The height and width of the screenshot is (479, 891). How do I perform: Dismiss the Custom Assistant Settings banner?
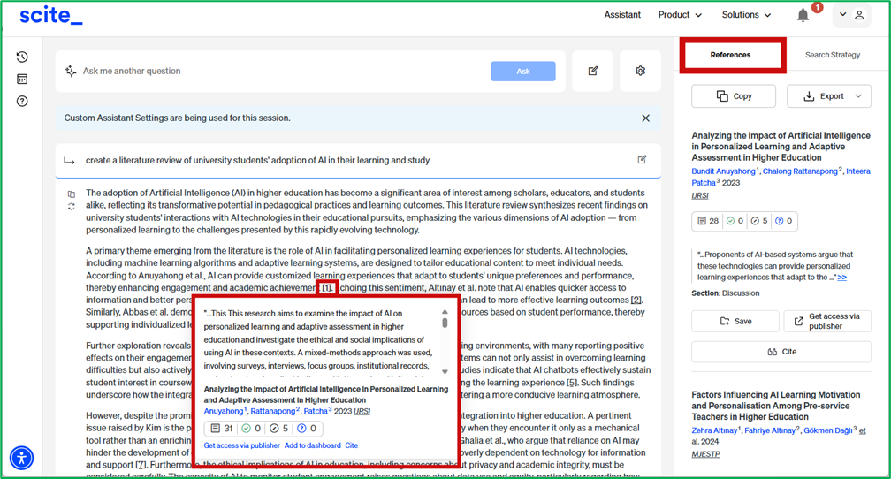point(645,118)
